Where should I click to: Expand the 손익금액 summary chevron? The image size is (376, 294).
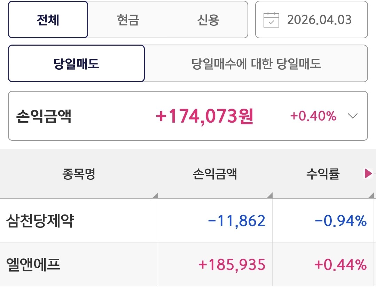coord(353,116)
